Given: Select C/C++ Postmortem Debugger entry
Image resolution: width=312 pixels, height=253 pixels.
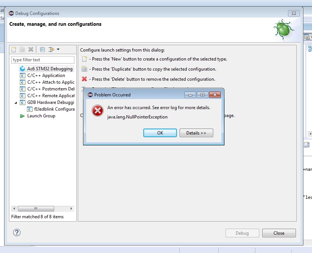Looking at the screenshot, I should [50, 89].
